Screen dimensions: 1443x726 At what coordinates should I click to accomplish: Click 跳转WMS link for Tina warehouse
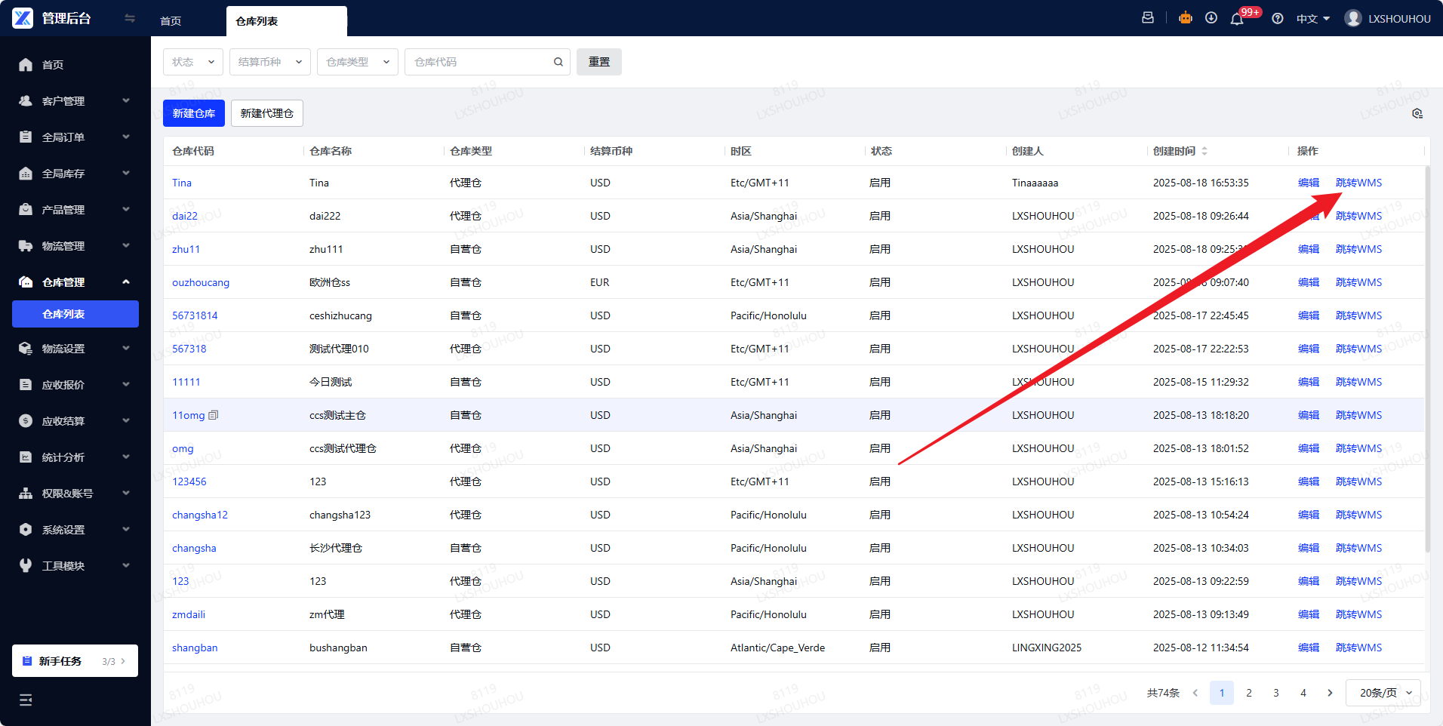tap(1358, 183)
